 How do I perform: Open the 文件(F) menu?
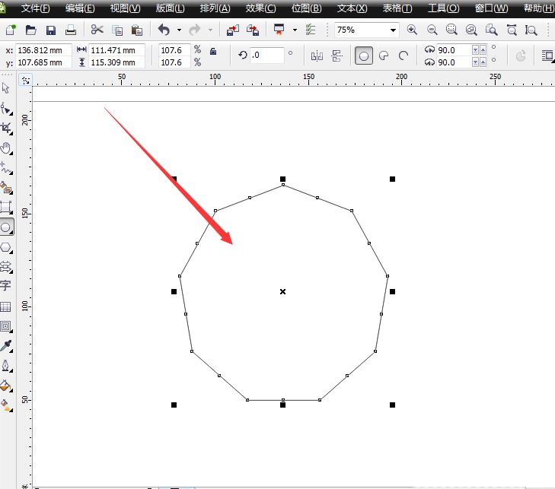pos(35,8)
